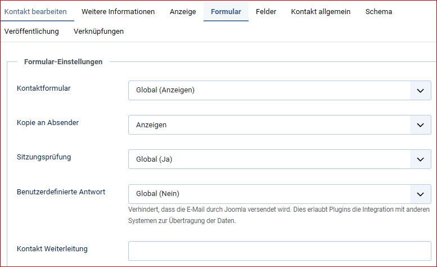437x267 pixels.
Task: Click the chevron arrow of Kopie an Absender
Action: tap(420, 125)
